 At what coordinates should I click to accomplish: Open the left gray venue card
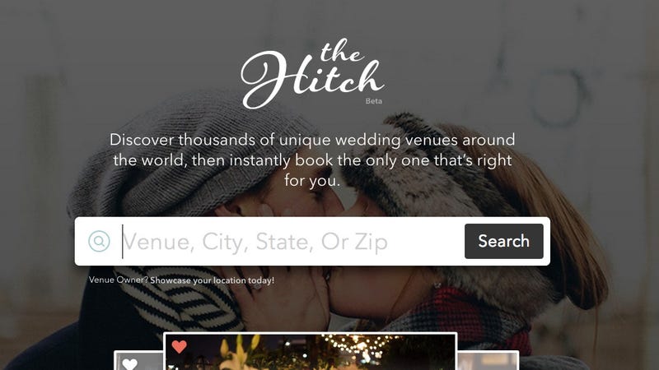pyautogui.click(x=138, y=361)
